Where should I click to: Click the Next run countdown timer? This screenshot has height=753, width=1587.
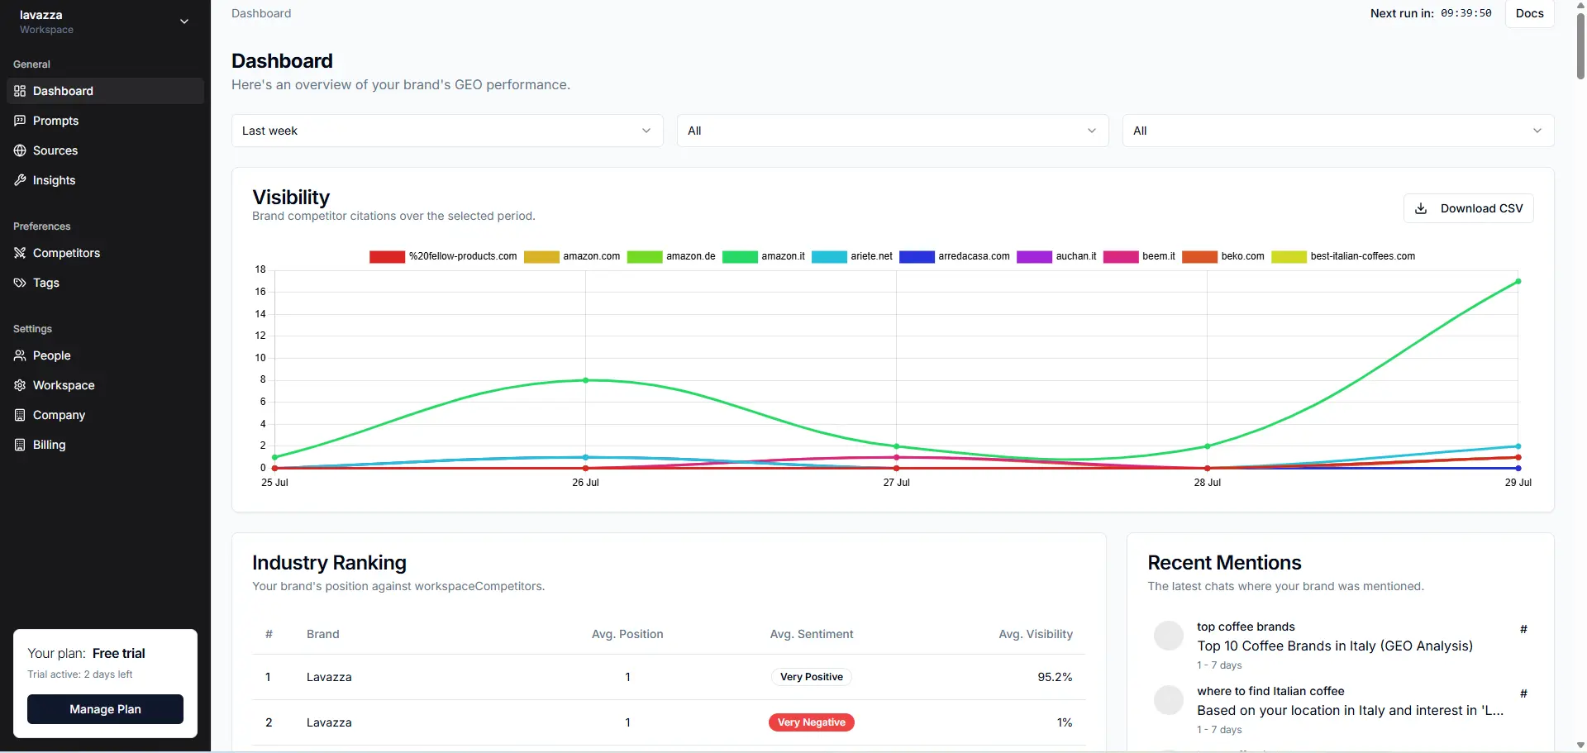[1466, 13]
